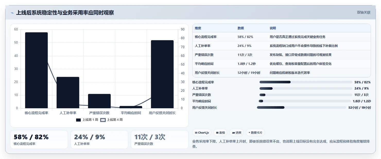
Task: Click the 维度 table column header
Action: [198, 28]
